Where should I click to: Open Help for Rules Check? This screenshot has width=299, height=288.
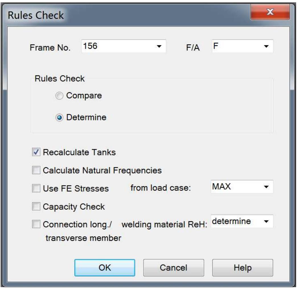click(x=243, y=267)
